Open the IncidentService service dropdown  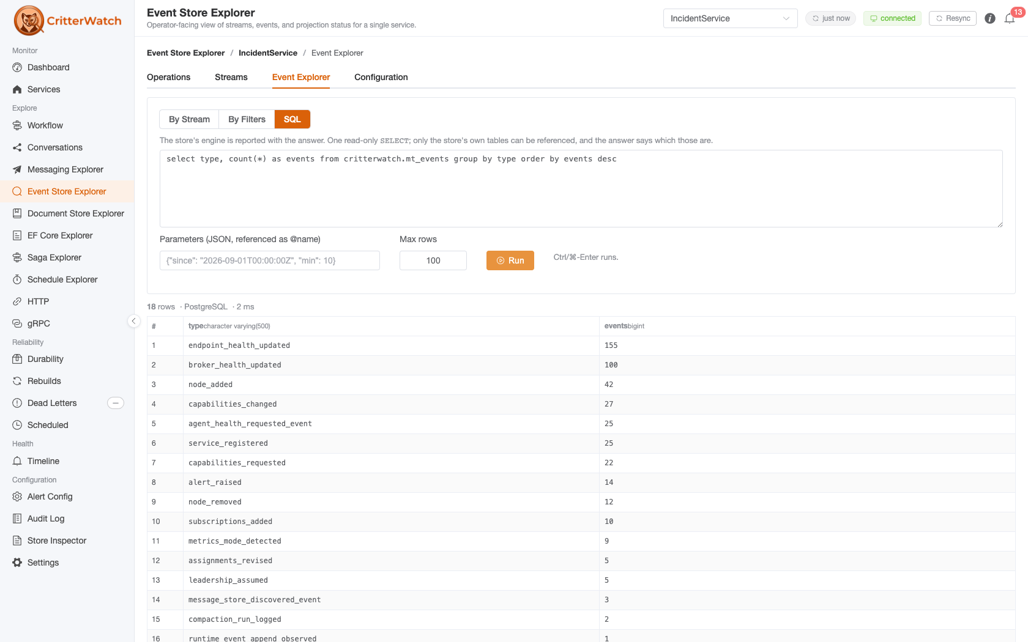pyautogui.click(x=730, y=18)
